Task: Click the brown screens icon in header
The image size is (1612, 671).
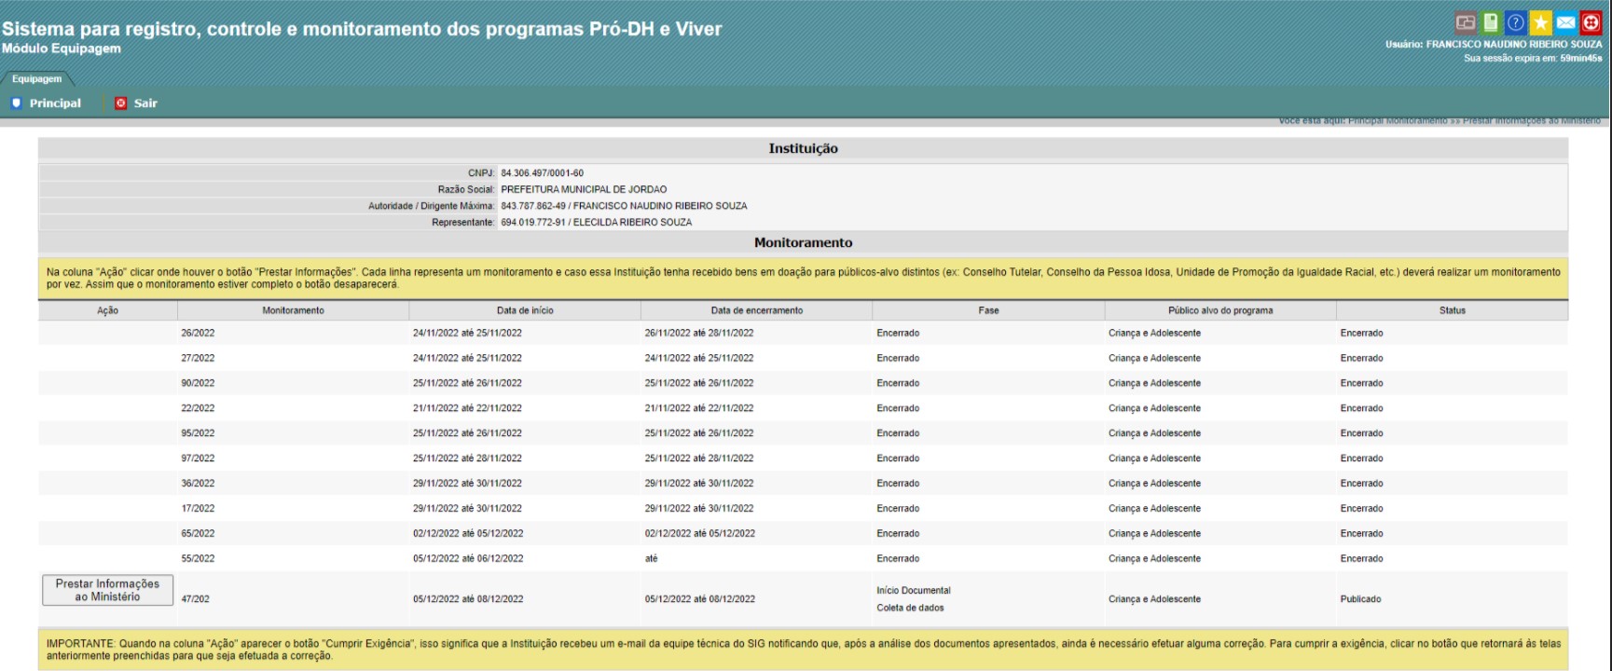Action: click(1466, 23)
